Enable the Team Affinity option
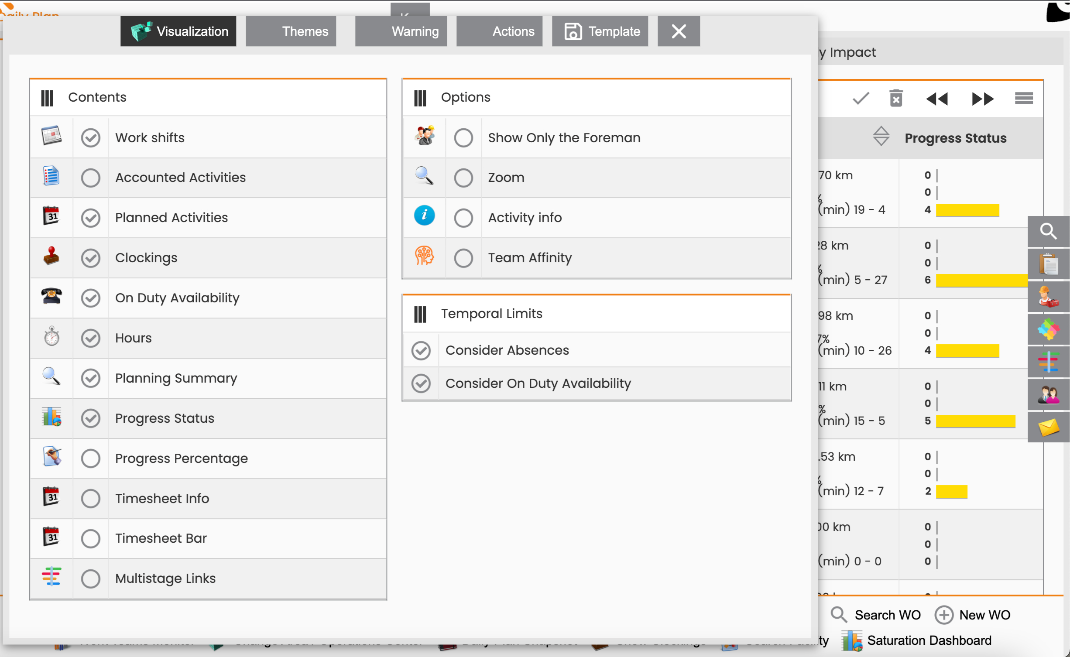 tap(463, 258)
